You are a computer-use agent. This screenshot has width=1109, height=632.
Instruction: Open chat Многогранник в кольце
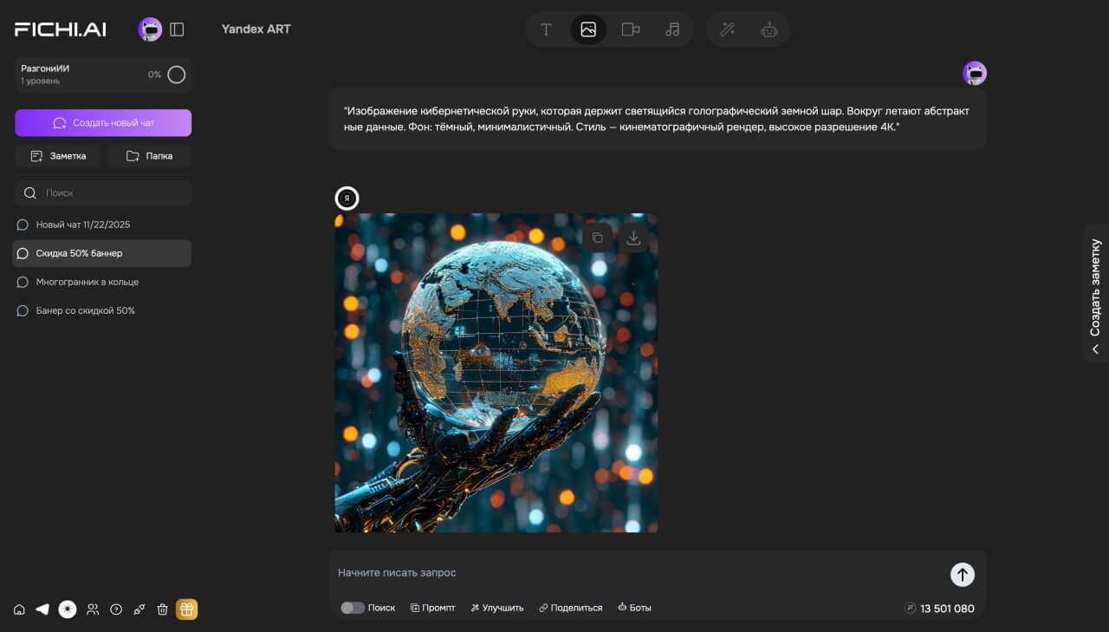87,282
